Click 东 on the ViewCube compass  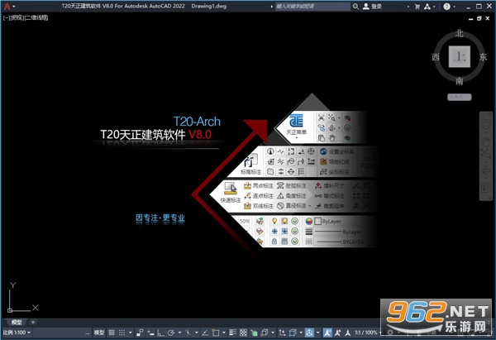tap(483, 57)
